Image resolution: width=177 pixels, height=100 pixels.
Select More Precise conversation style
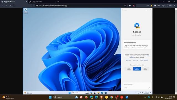coord(145,69)
